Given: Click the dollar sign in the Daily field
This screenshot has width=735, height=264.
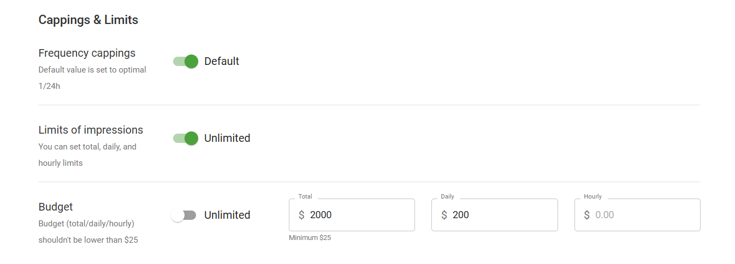Looking at the screenshot, I should (444, 215).
